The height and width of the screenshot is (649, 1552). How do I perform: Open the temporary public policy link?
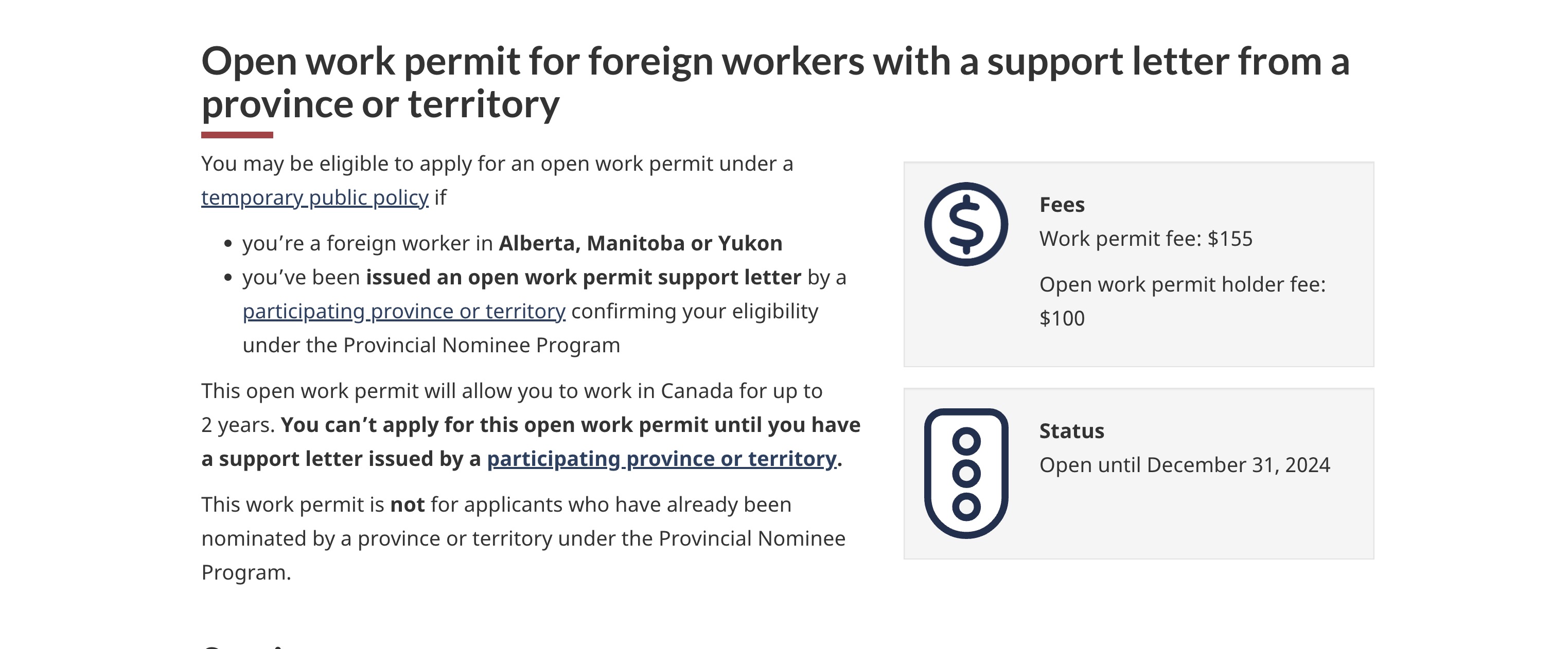coord(314,197)
